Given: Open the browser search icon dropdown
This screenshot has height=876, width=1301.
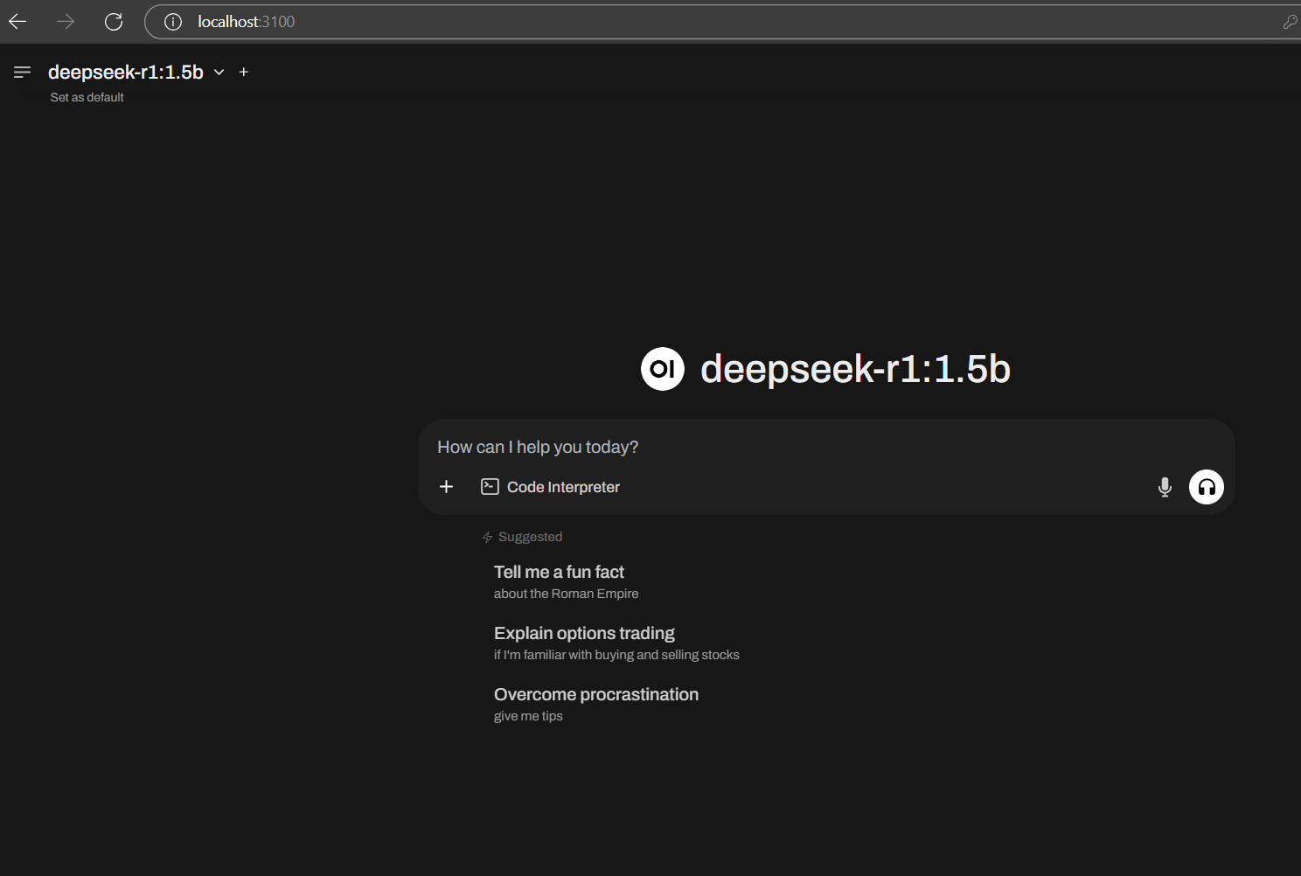Looking at the screenshot, I should tap(1291, 21).
